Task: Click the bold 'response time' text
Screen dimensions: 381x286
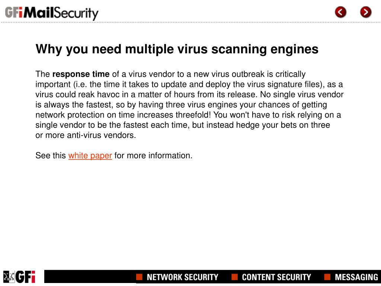Action: click(x=81, y=74)
